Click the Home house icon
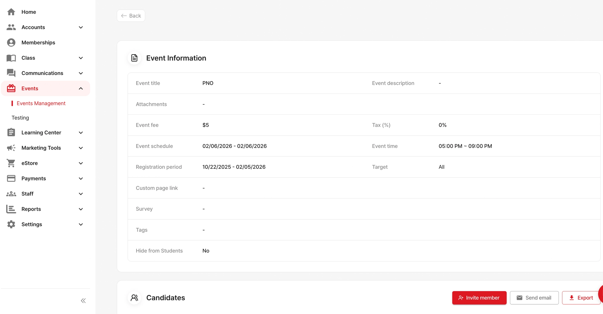Image resolution: width=603 pixels, height=314 pixels. pos(11,12)
